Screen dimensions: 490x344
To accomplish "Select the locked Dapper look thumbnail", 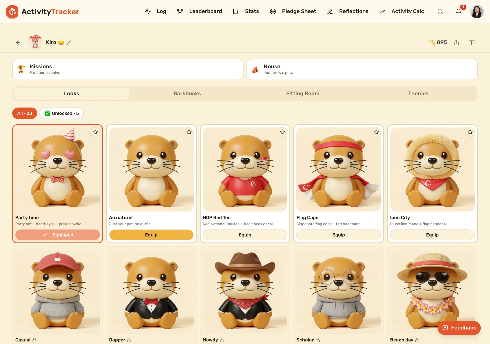I will (x=151, y=292).
